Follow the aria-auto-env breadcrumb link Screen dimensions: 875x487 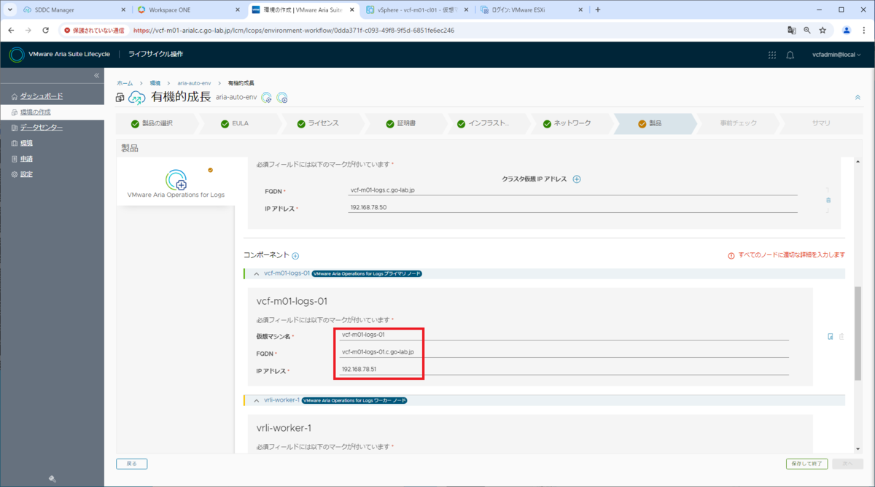[194, 82]
